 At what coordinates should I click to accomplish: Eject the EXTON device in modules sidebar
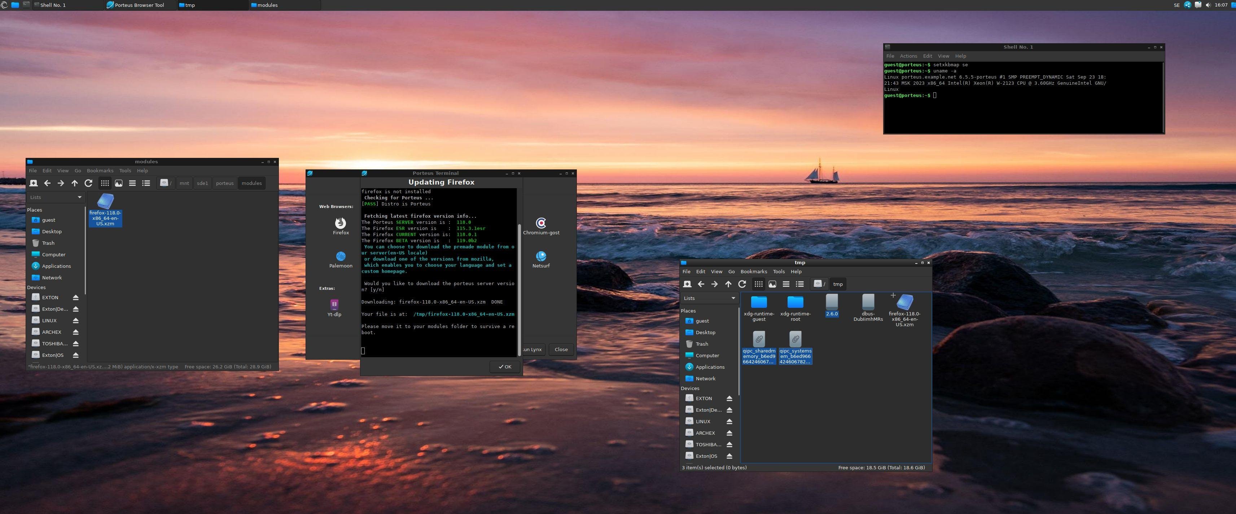76,298
